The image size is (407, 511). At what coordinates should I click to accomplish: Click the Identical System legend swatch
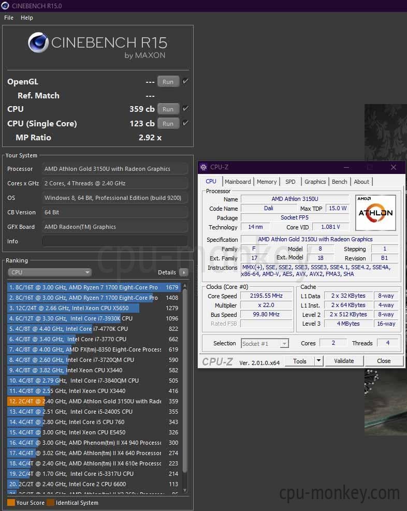pyautogui.click(x=51, y=502)
